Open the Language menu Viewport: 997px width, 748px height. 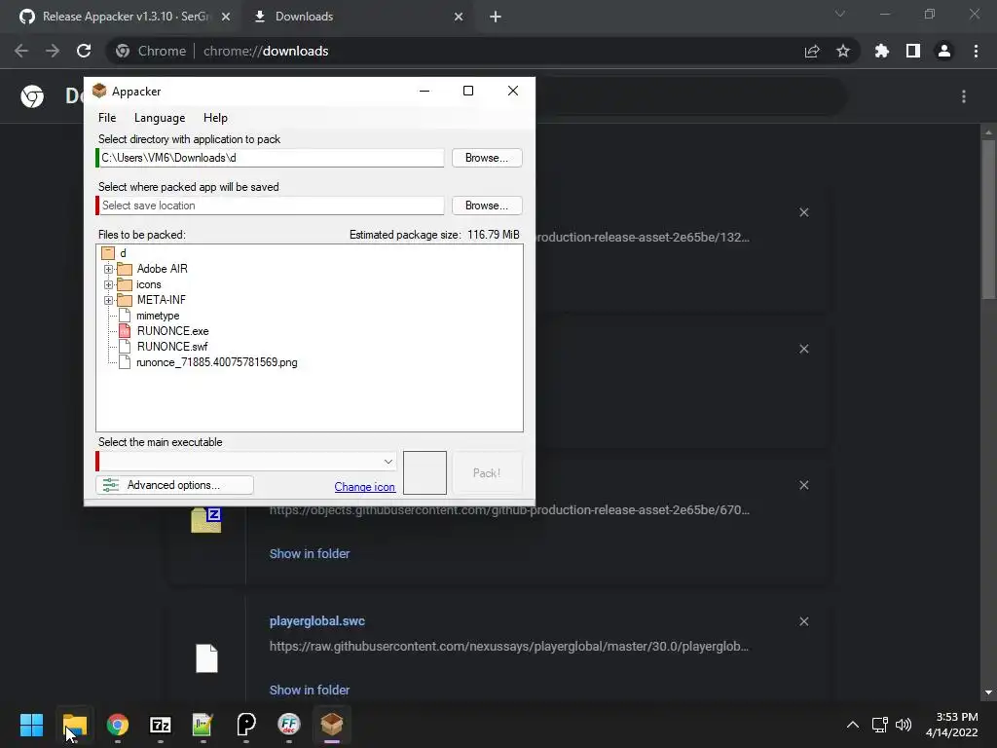tap(160, 118)
